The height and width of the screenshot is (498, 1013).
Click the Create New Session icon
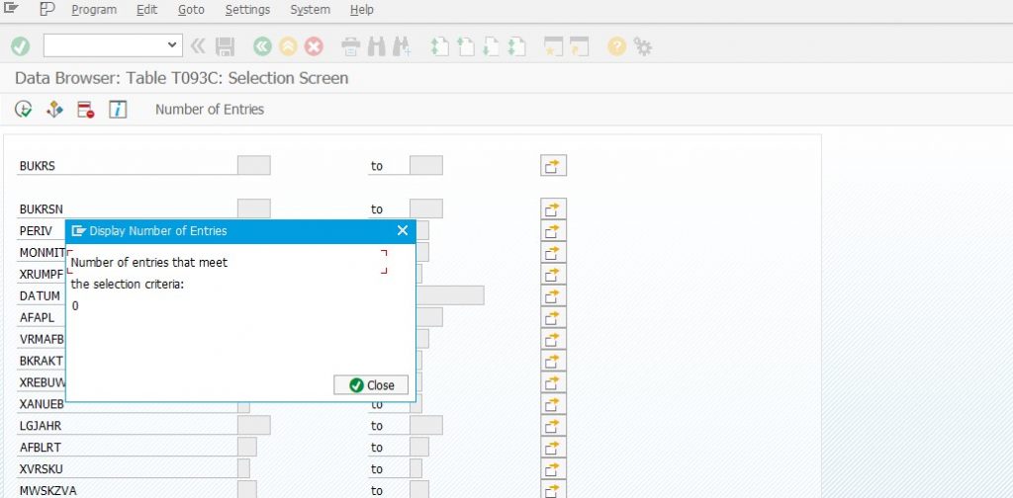tap(554, 46)
